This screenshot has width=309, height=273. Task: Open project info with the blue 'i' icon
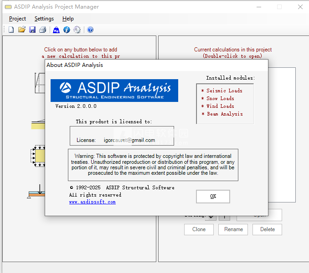pos(67,30)
